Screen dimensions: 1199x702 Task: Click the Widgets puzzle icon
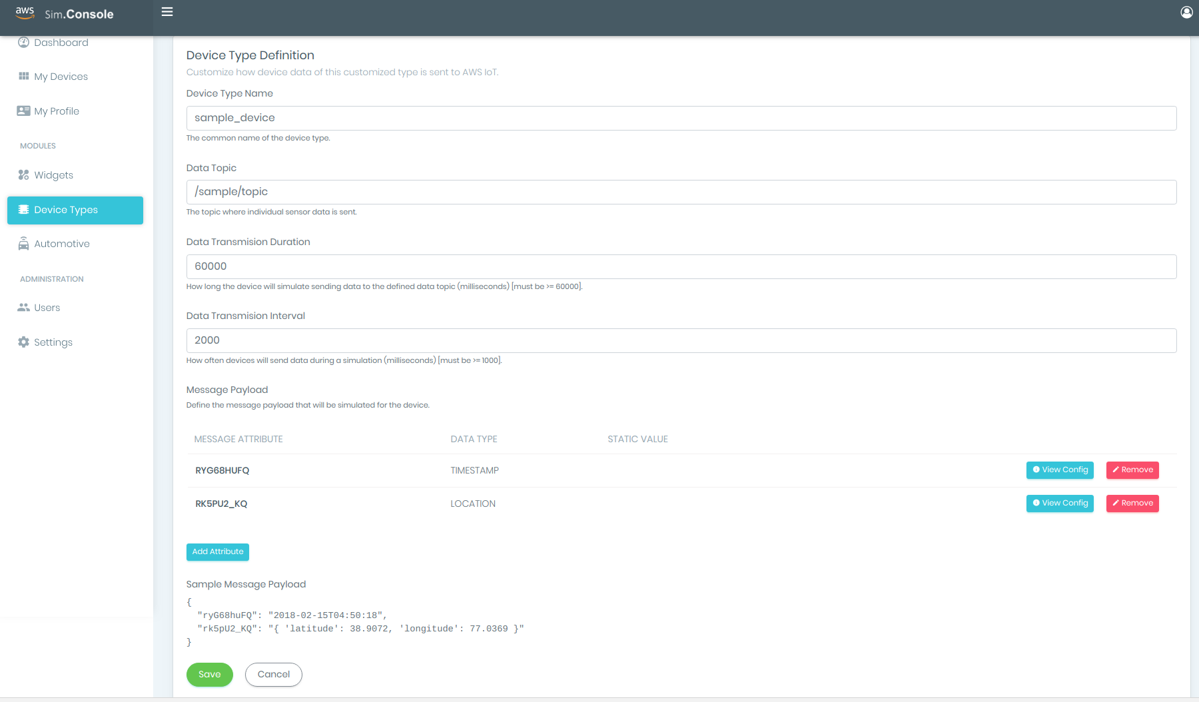(23, 175)
